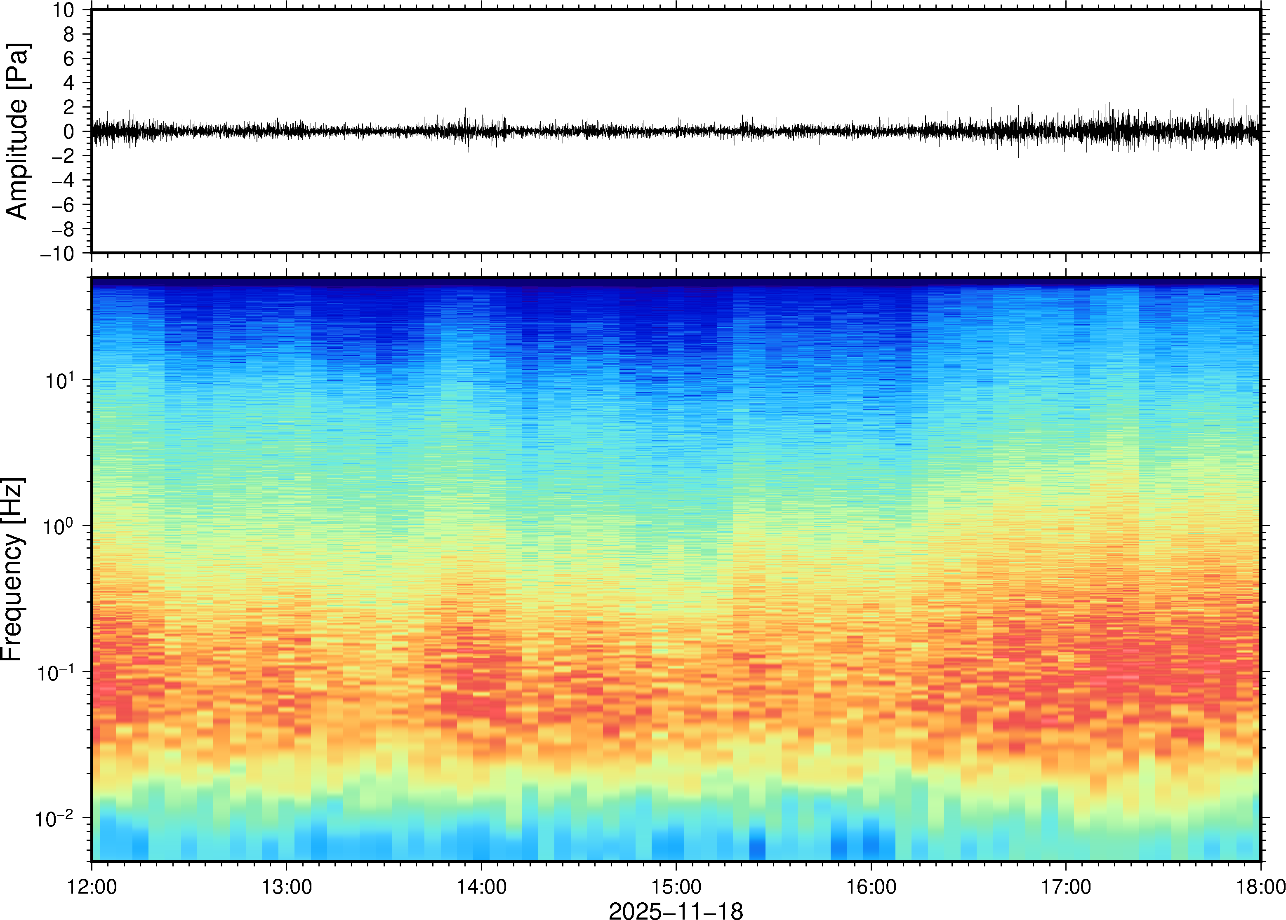The image size is (1286, 920).
Task: Click the -10 amplitude tick label
Action: point(57,254)
